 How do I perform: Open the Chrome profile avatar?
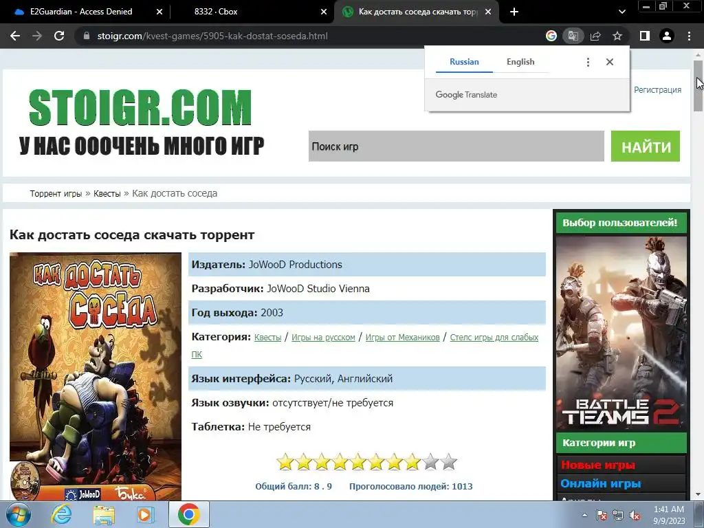click(x=667, y=36)
